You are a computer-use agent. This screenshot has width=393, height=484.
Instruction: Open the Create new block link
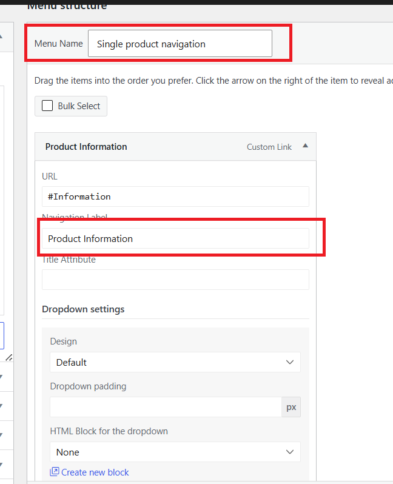point(95,472)
